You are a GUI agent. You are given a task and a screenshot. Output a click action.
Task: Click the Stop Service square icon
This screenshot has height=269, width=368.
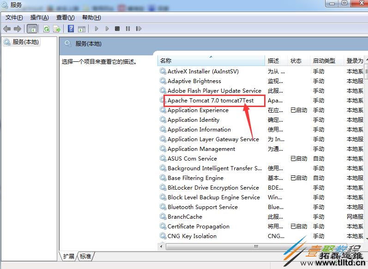(117, 29)
